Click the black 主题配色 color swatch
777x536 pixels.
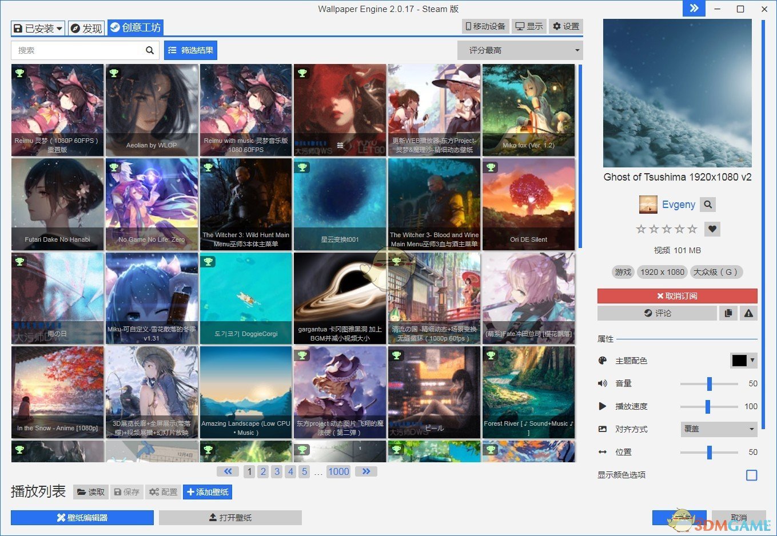coord(739,361)
